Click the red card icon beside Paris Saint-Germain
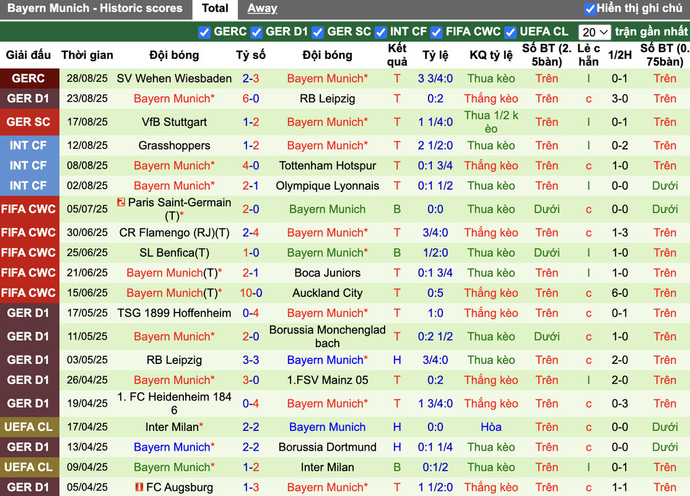This screenshot has width=690, height=496. [121, 202]
